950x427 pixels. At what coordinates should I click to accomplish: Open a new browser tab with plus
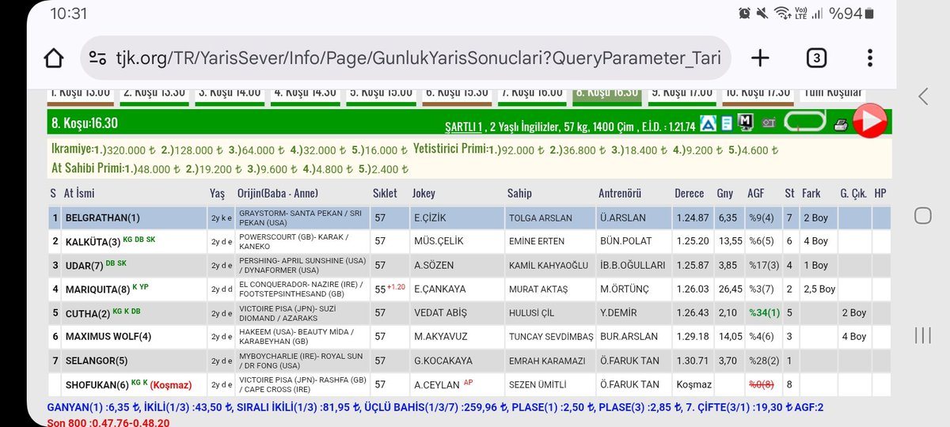coord(760,58)
